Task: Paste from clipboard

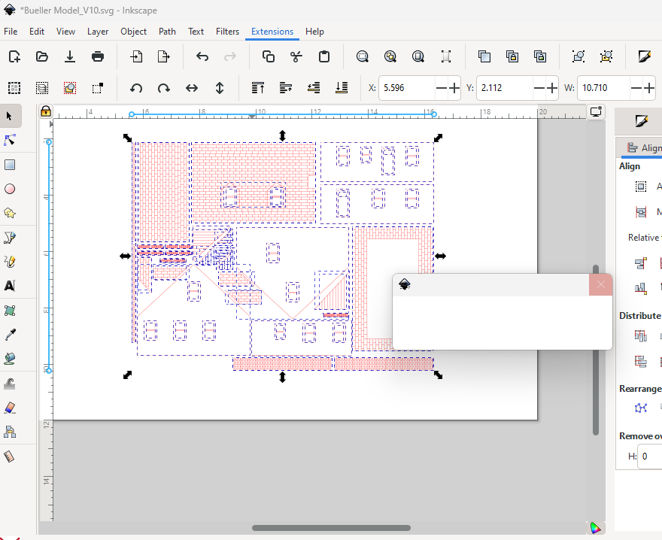Action: (323, 56)
